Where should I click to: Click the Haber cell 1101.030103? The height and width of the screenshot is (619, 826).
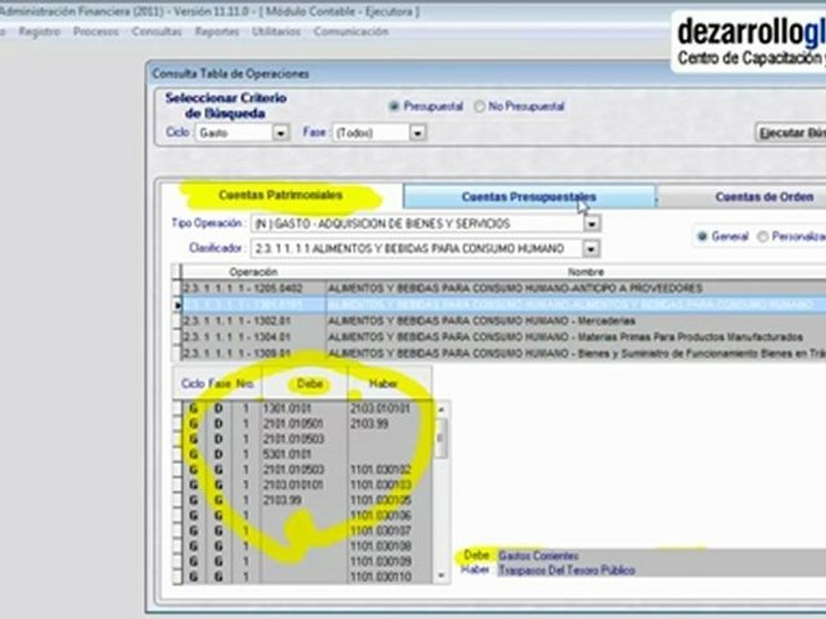(390, 485)
